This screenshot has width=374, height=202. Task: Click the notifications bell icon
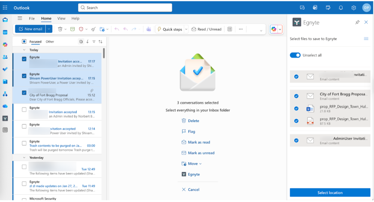click(x=341, y=7)
